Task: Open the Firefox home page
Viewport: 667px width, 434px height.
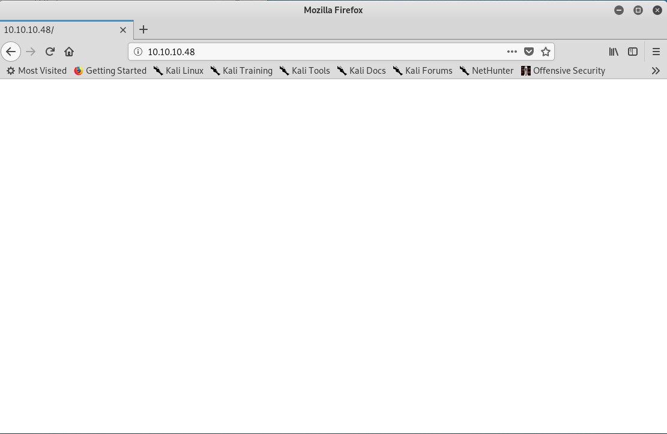Action: [69, 52]
